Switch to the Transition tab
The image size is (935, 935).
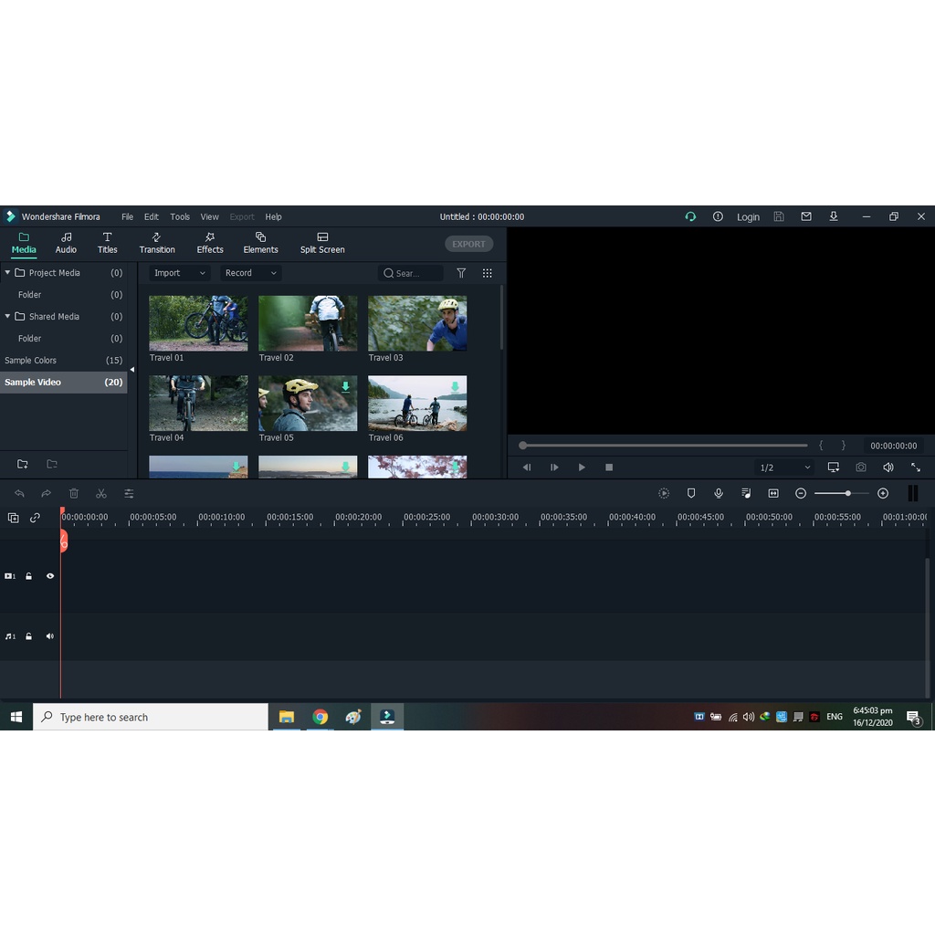click(x=157, y=243)
